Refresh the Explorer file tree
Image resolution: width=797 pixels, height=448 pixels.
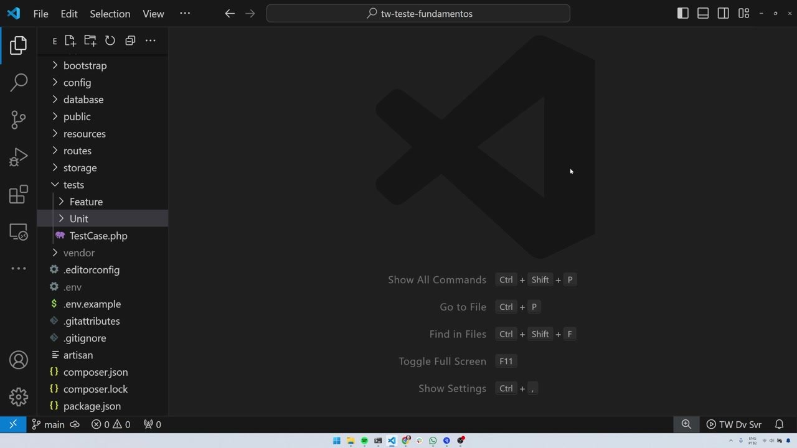click(x=110, y=40)
